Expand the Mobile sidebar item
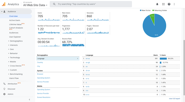Image resolution: width=185 pixels, height=102 pixels. click(9, 62)
